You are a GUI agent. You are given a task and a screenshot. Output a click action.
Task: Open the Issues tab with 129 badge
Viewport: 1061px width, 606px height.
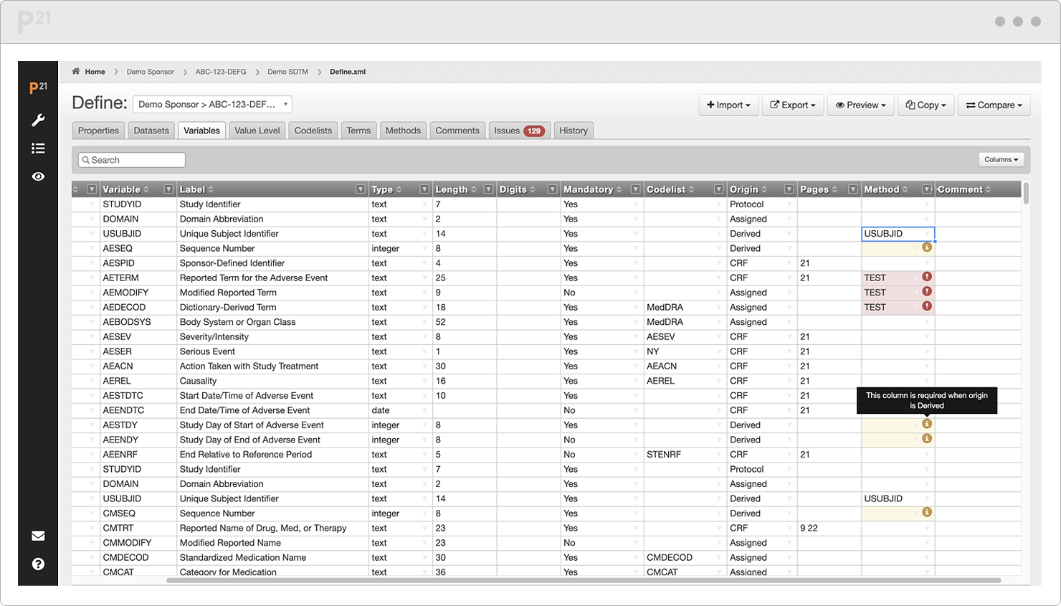pos(519,131)
